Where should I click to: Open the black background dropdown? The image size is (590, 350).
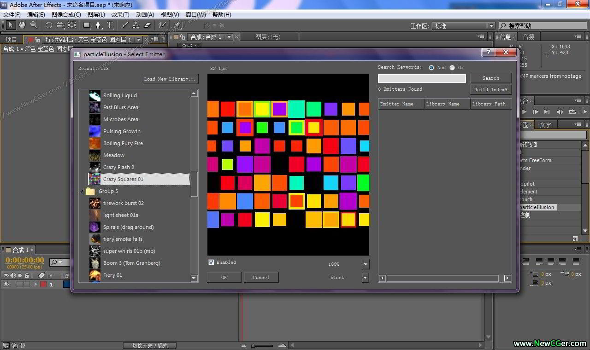click(x=366, y=278)
